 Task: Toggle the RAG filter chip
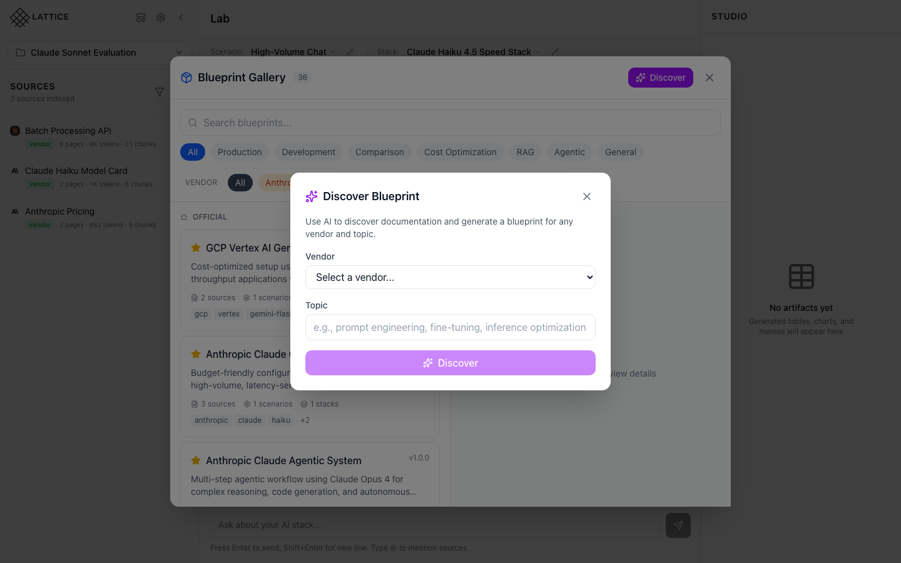pos(525,152)
